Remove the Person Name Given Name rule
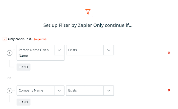The width and height of the screenshot is (178, 109). point(169,53)
